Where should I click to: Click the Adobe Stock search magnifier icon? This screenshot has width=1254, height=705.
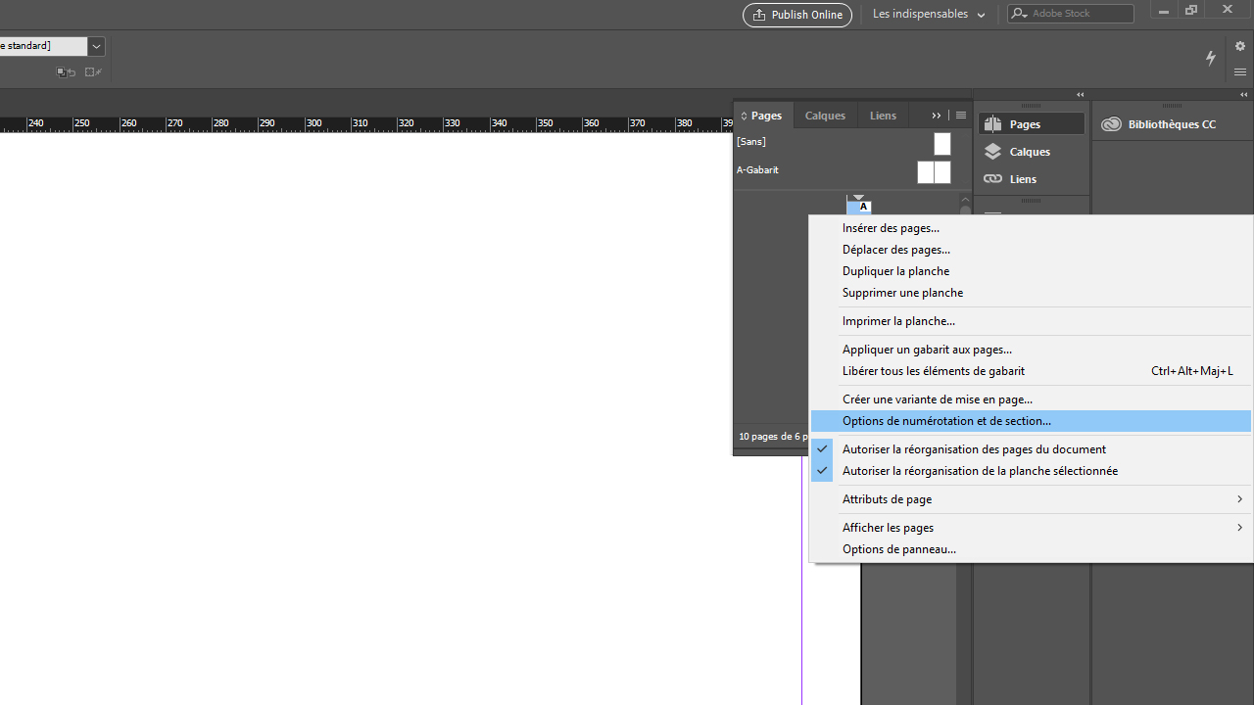[1020, 14]
